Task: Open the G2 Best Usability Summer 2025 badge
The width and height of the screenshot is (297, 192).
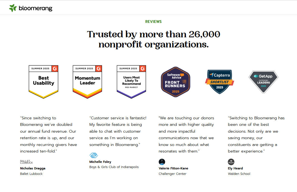Action: coord(43,82)
